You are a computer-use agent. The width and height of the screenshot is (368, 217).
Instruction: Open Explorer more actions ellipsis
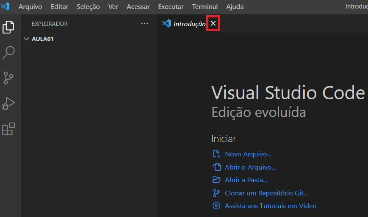tap(144, 23)
